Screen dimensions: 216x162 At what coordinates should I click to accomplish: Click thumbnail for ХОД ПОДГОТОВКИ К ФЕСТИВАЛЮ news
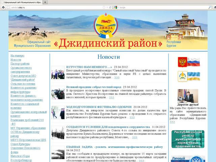click(x=58, y=112)
